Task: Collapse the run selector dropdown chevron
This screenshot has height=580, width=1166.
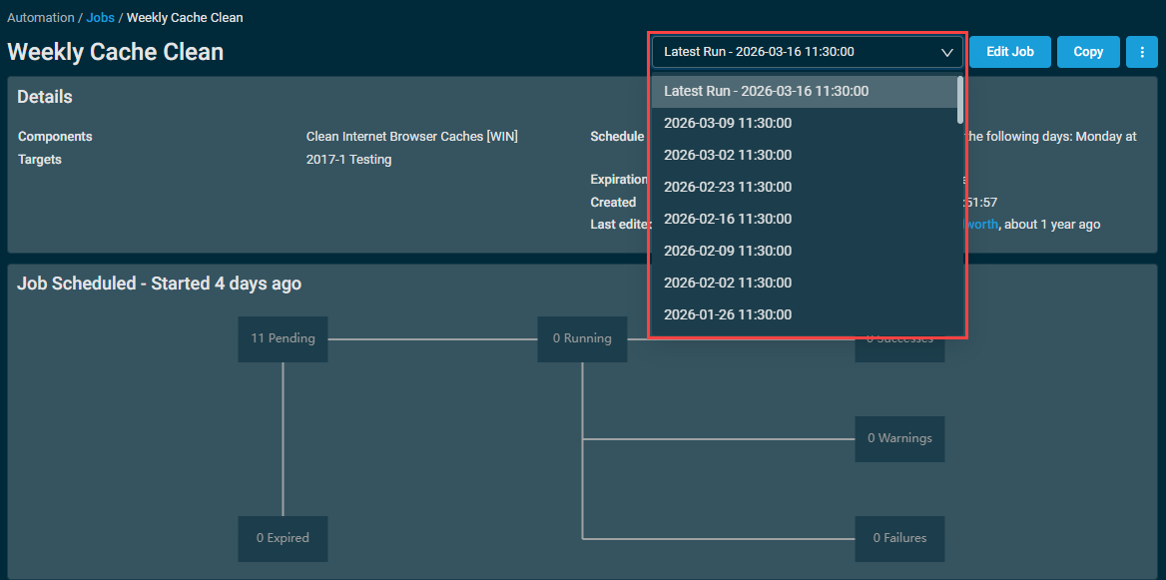Action: tap(946, 52)
